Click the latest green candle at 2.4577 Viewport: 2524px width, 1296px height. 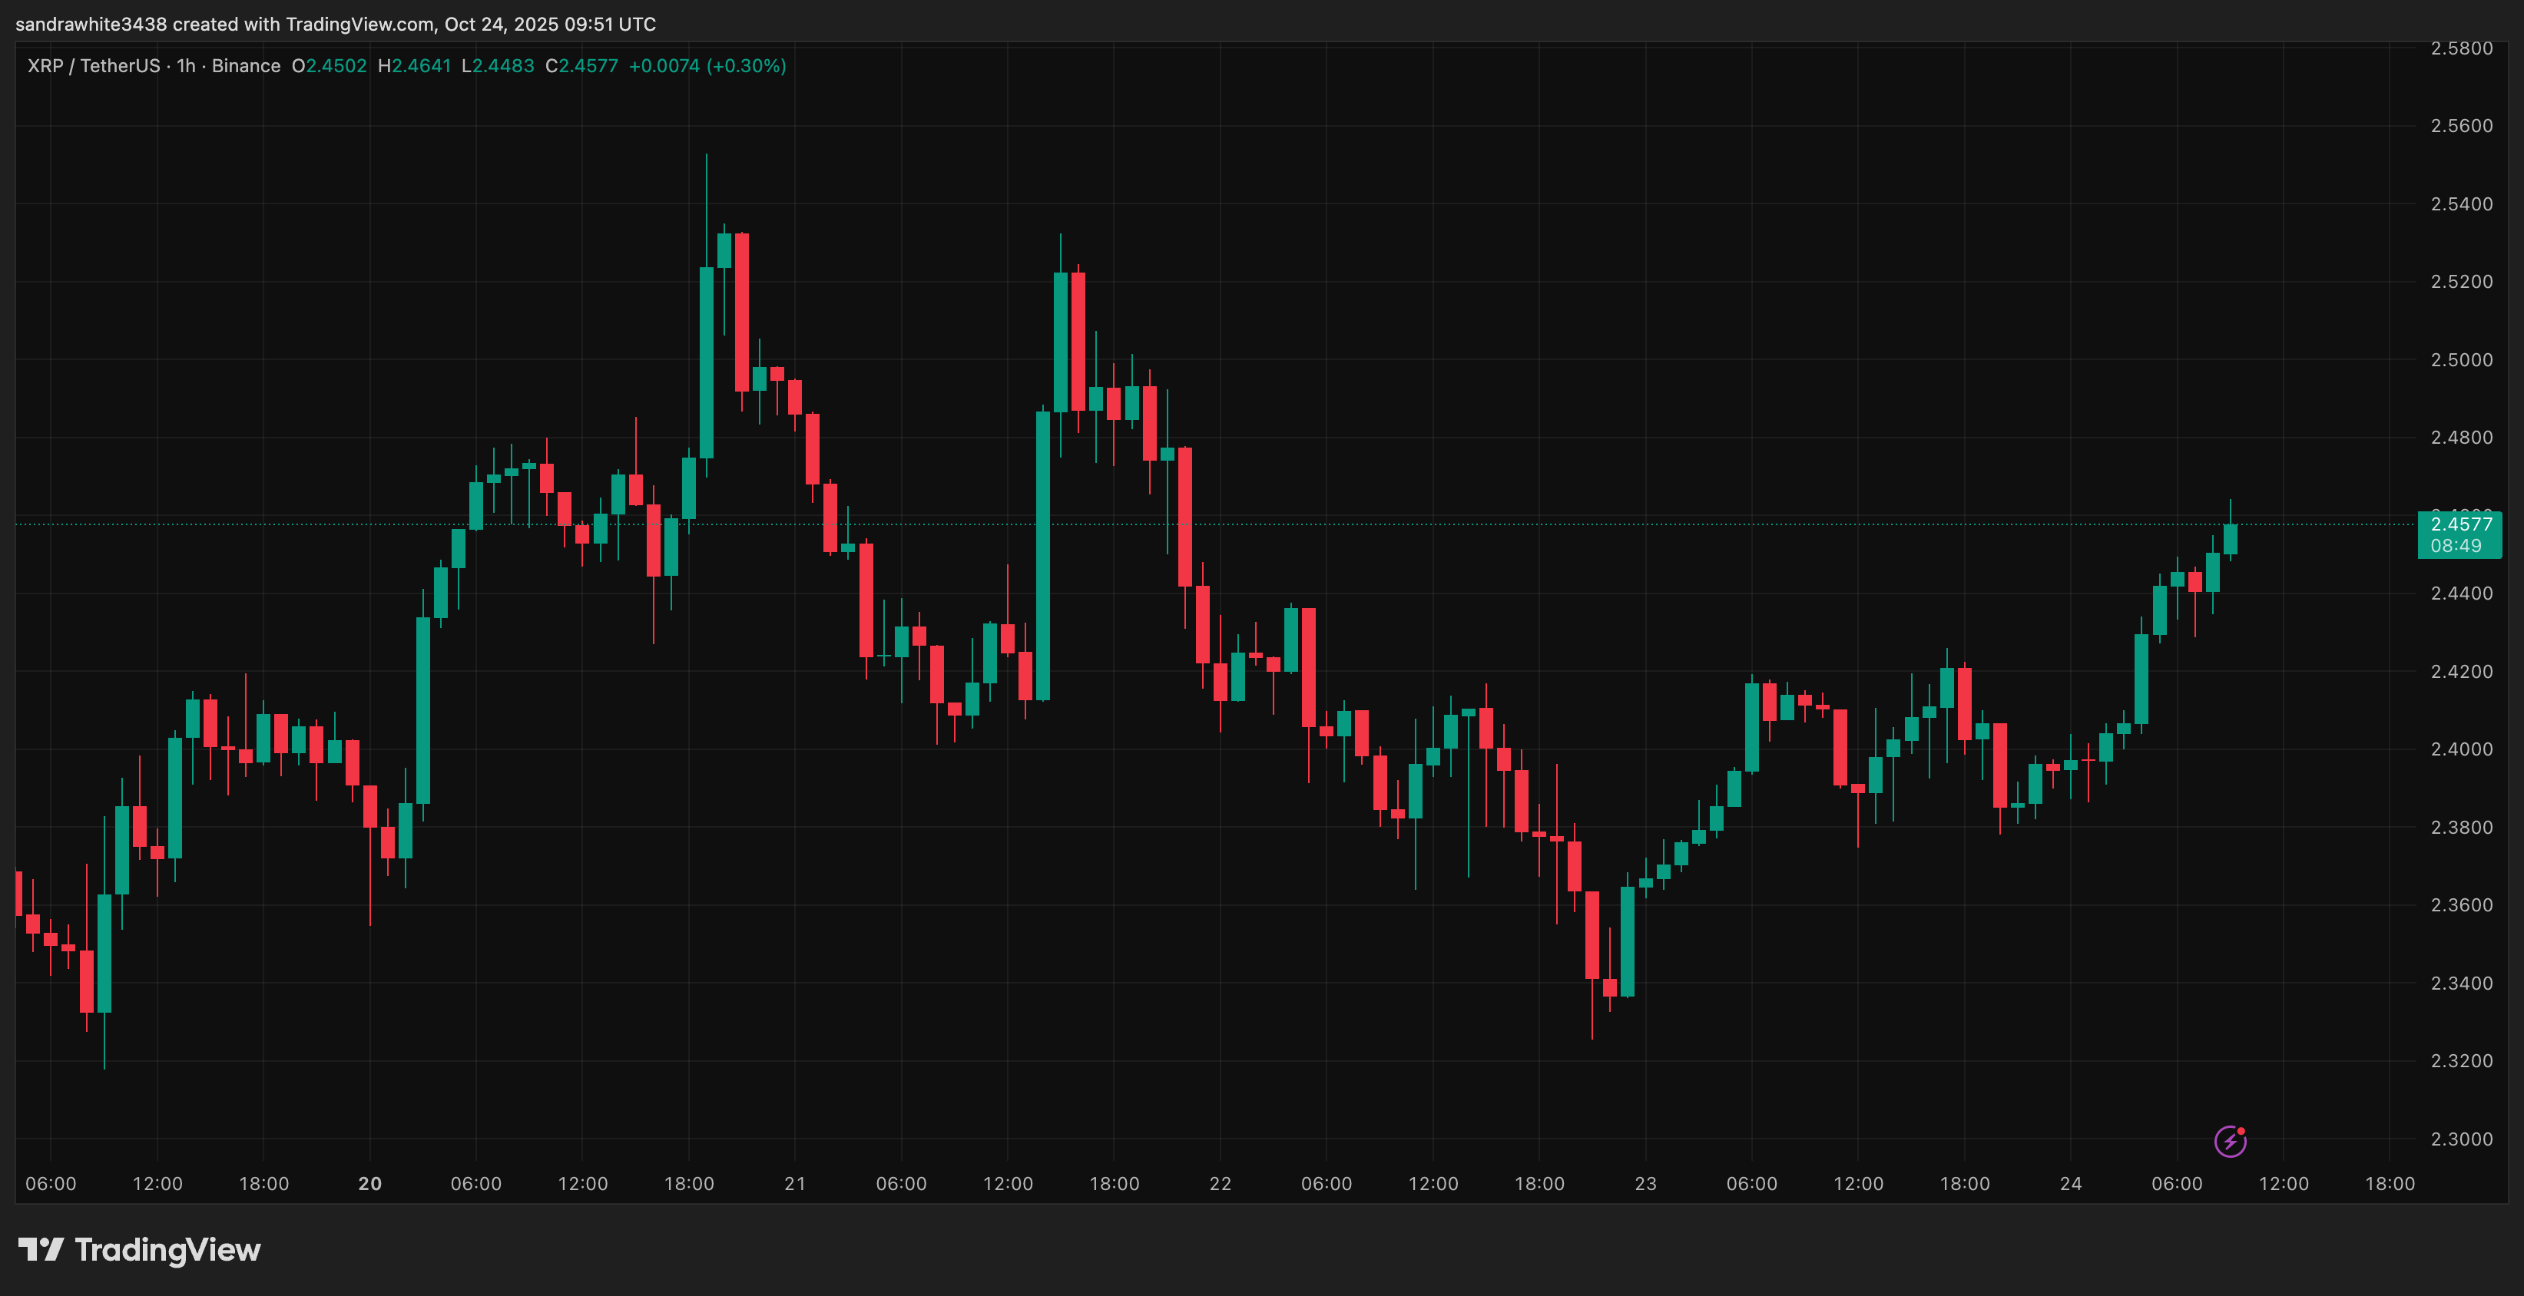(2230, 539)
